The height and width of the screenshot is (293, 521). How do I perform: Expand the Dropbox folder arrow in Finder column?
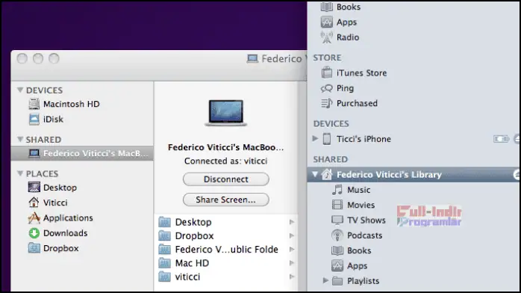coord(292,235)
